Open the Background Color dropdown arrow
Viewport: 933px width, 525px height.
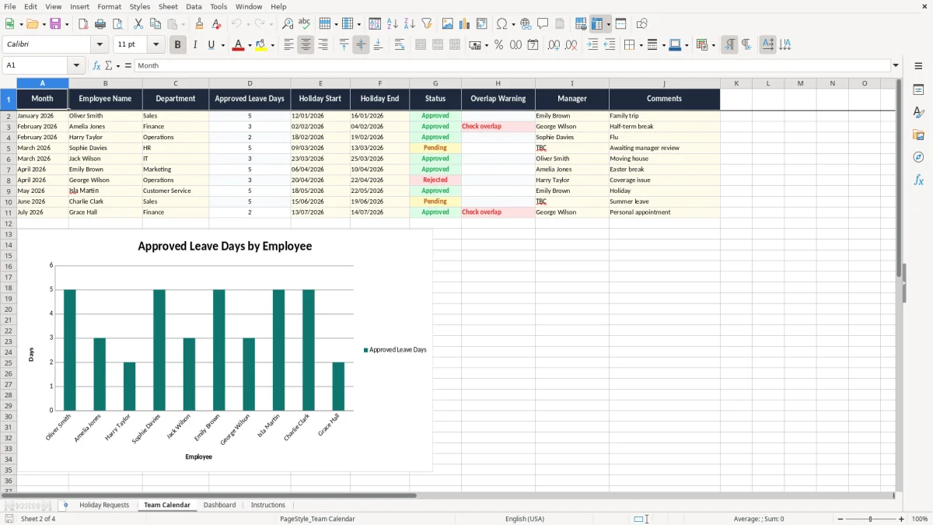[273, 45]
